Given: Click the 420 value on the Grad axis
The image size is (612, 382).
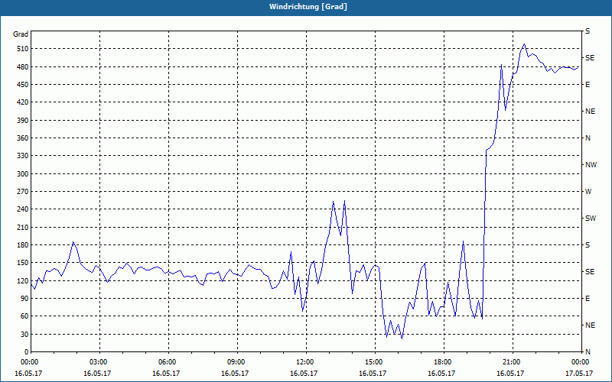Looking at the screenshot, I should pos(23,102).
